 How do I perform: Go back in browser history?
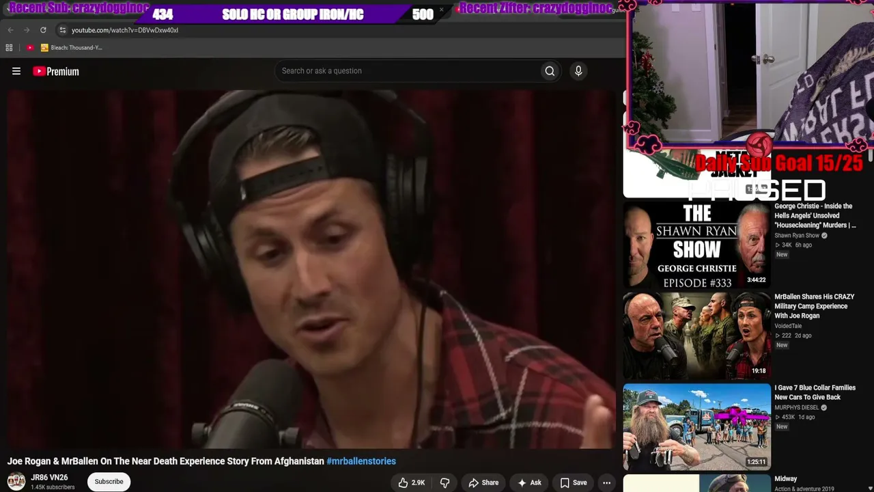pos(10,30)
